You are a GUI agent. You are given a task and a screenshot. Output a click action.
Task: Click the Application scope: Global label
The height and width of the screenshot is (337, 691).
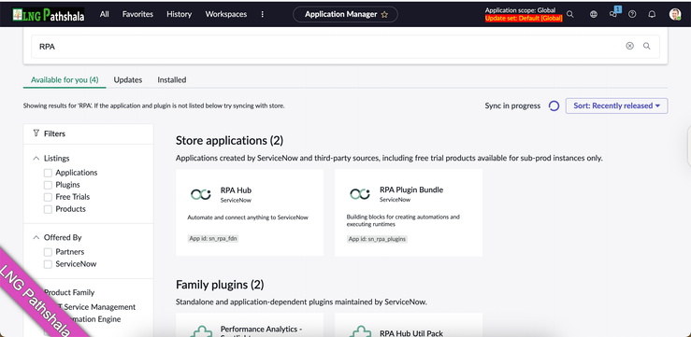click(x=521, y=10)
